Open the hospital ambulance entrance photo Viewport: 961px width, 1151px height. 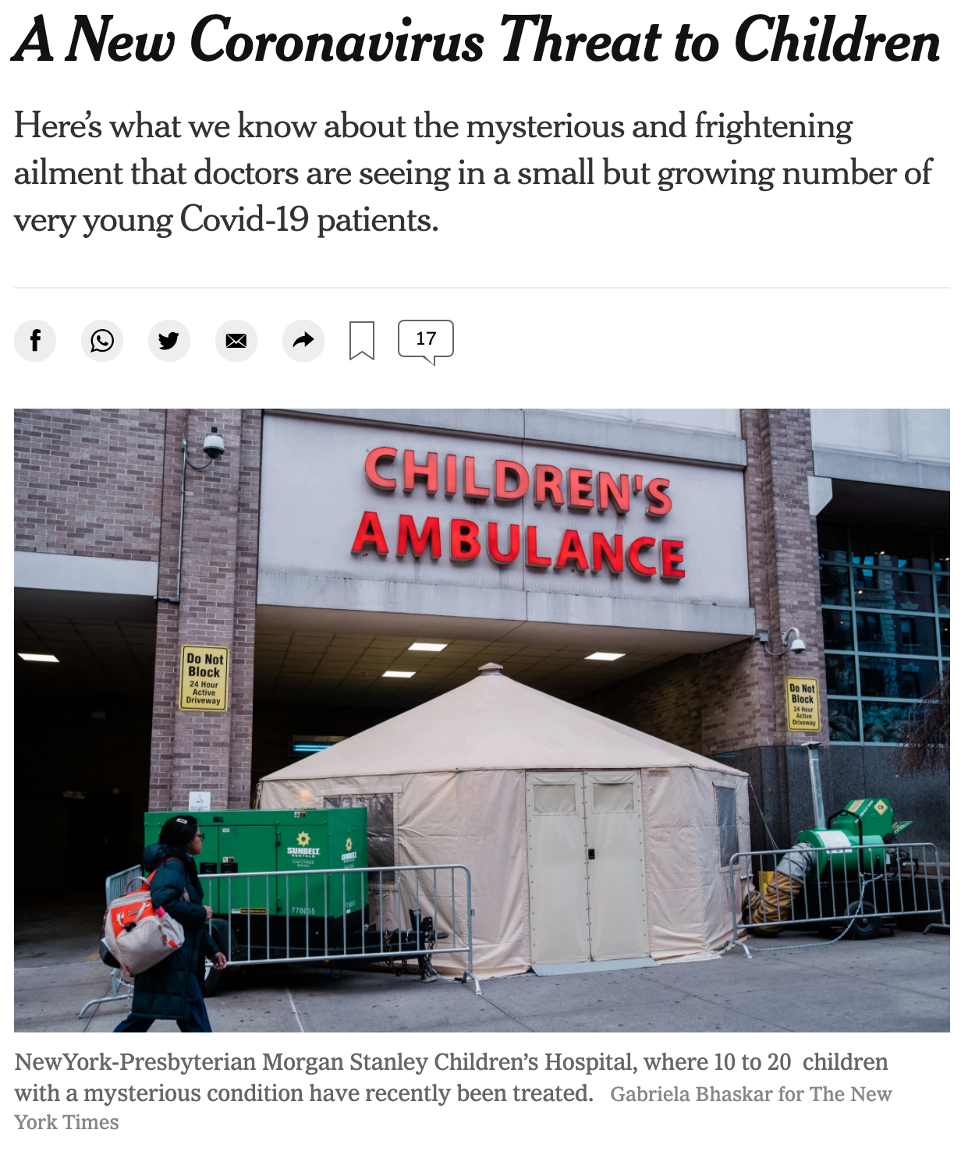tap(481, 720)
